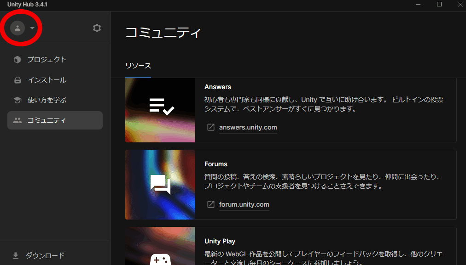
Task: Select the コミュニティ sidebar item
Action: 55,120
